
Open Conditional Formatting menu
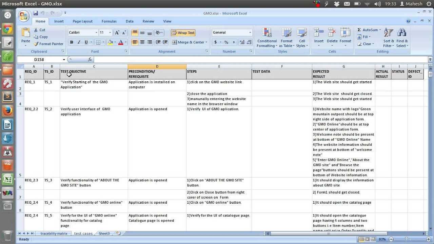[267, 38]
